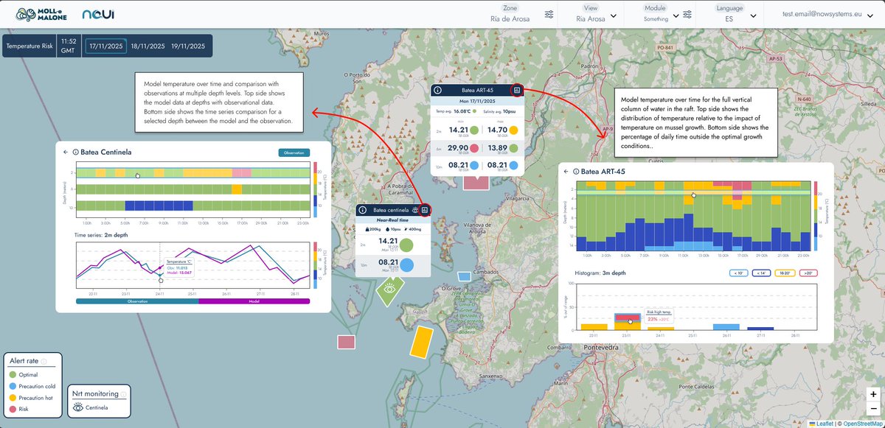Expand the Language dropdown
Viewport: 885px width, 428px height.
pos(753,15)
